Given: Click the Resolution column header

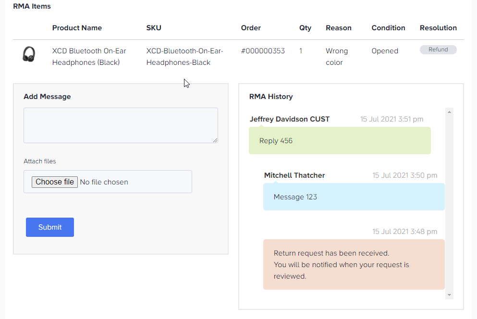Looking at the screenshot, I should [x=438, y=28].
